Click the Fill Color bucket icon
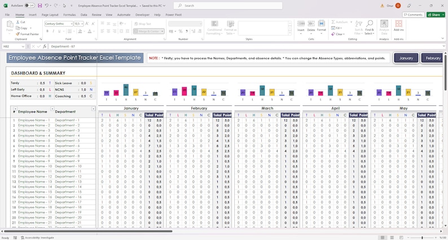 point(80,31)
